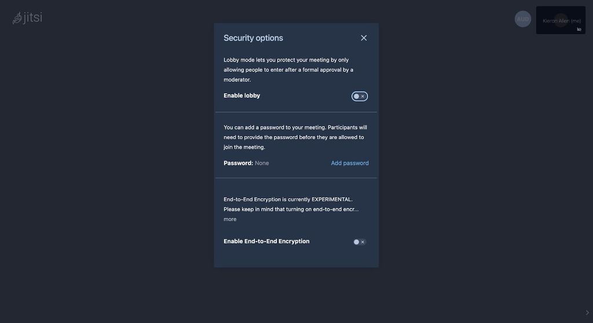
Task: Turn on the End-to-End Encryption switch
Action: 360,242
